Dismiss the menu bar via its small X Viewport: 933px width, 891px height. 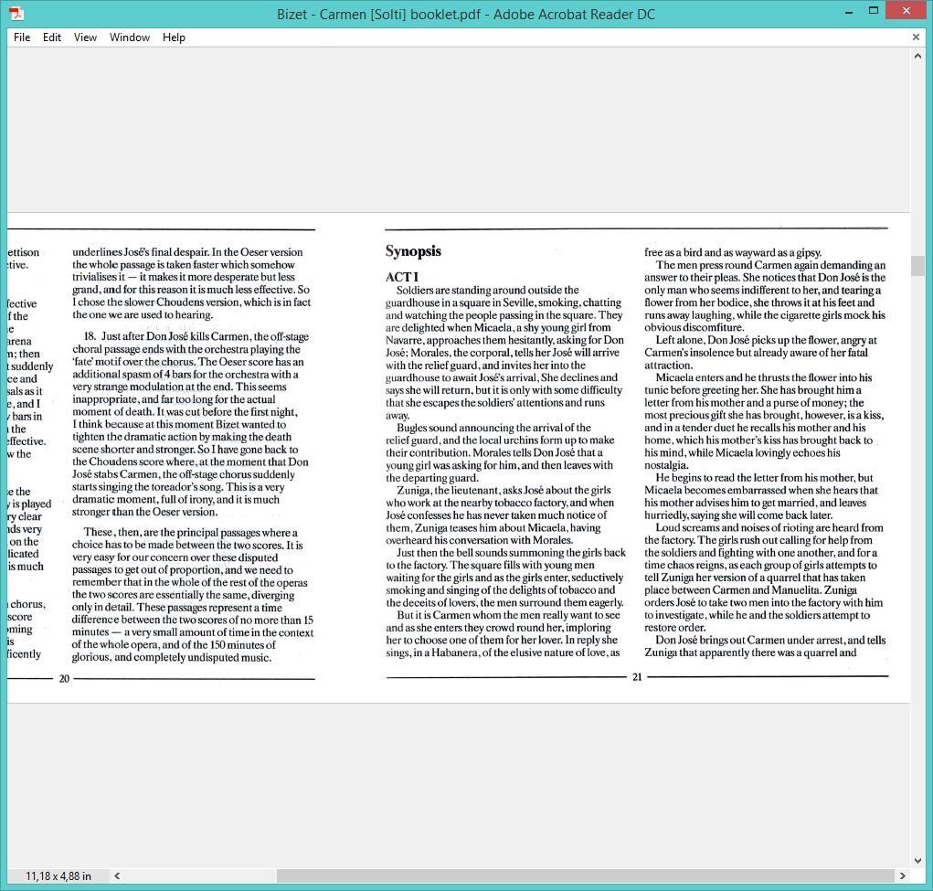pyautogui.click(x=916, y=37)
